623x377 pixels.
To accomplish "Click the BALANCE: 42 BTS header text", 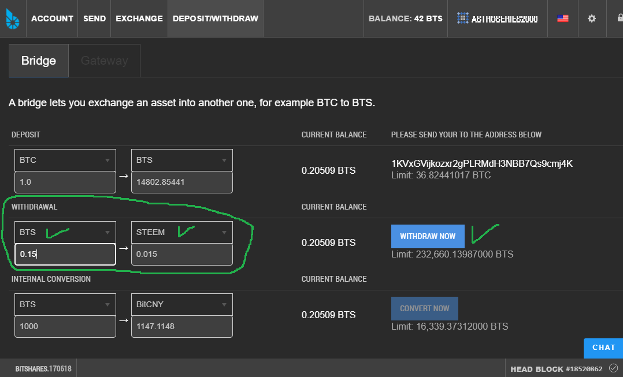I will 405,18.
